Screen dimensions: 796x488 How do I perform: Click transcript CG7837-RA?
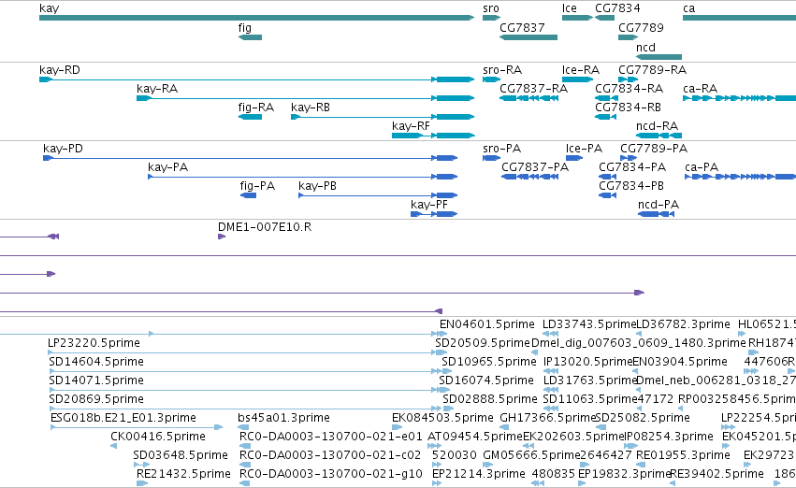tap(529, 98)
